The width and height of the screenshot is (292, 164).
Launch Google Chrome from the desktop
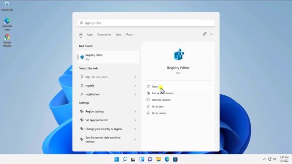click(x=7, y=41)
